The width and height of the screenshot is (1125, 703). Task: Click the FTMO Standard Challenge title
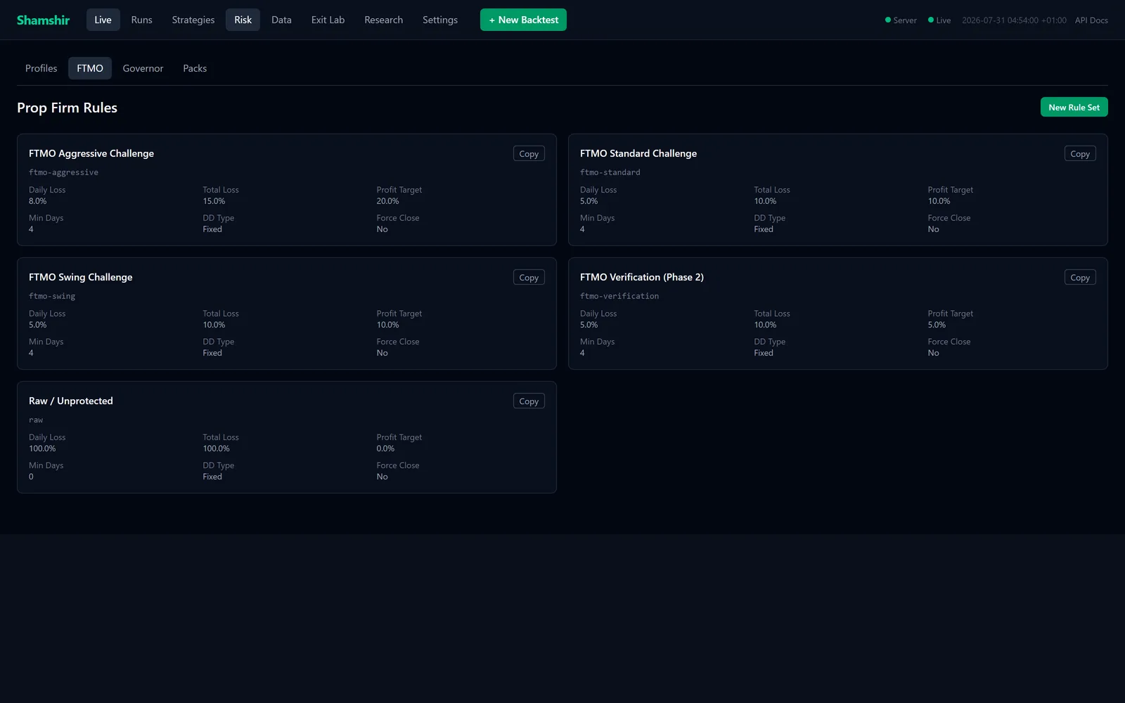[638, 153]
